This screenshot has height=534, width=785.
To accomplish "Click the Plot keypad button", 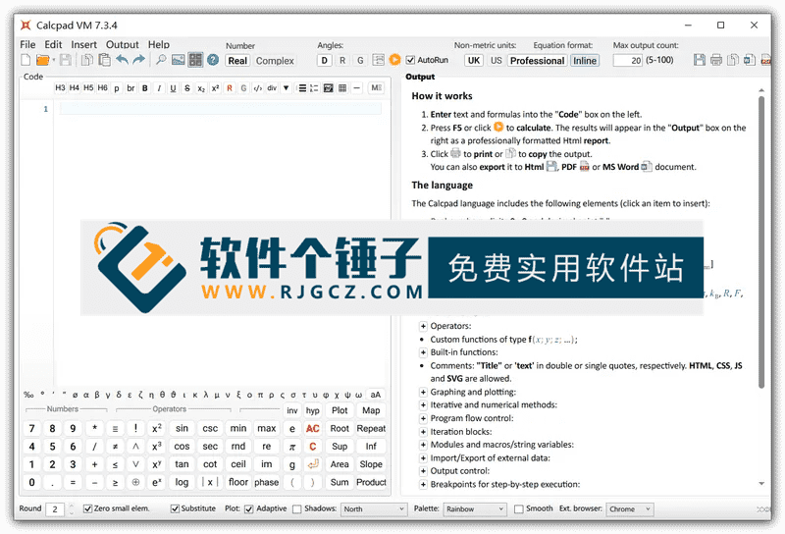I will 340,410.
